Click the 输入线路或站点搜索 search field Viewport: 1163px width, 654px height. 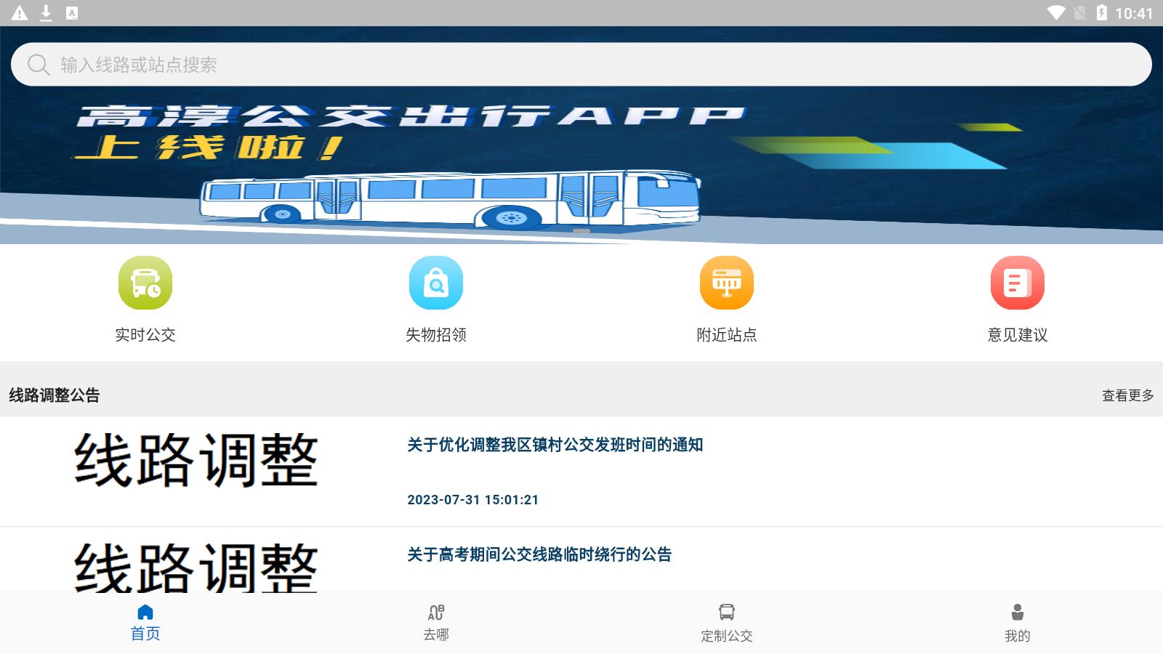click(x=581, y=65)
